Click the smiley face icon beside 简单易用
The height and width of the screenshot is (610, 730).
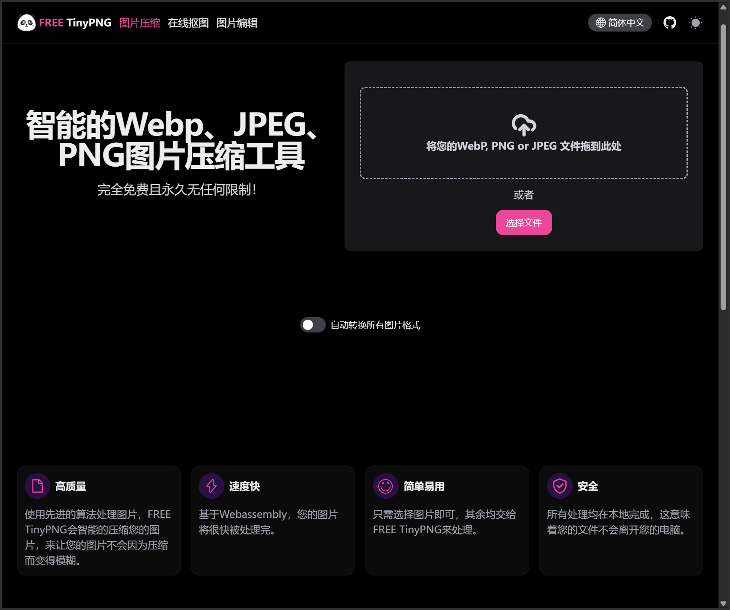click(x=385, y=486)
